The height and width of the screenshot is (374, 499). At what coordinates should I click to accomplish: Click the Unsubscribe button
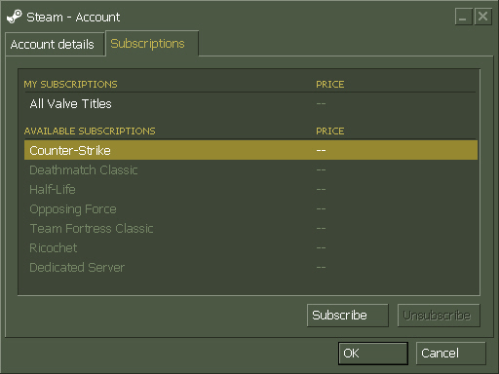[439, 316]
